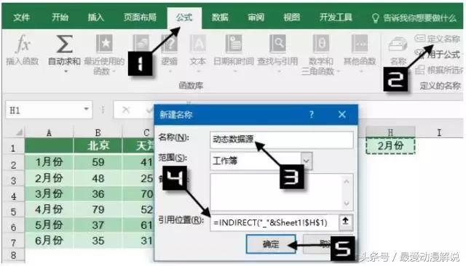This screenshot has width=466, height=266.
Task: Open the Logical (逻辑) functions icon
Action: click(x=170, y=44)
